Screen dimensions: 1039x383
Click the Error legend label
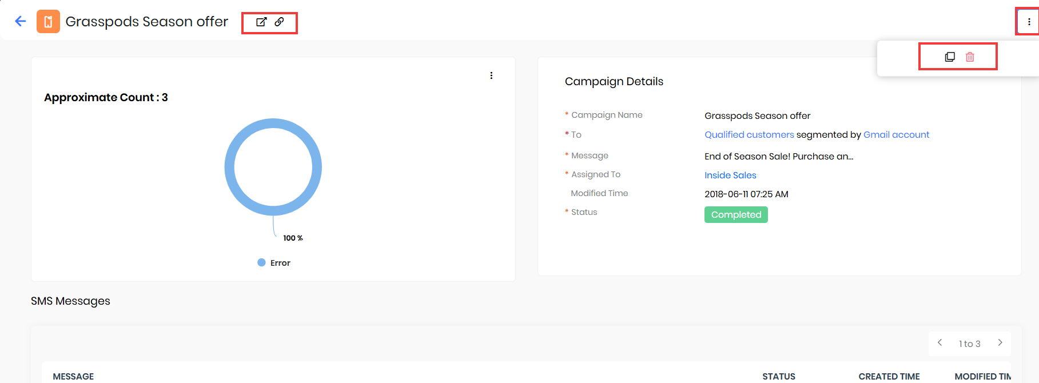coord(280,263)
